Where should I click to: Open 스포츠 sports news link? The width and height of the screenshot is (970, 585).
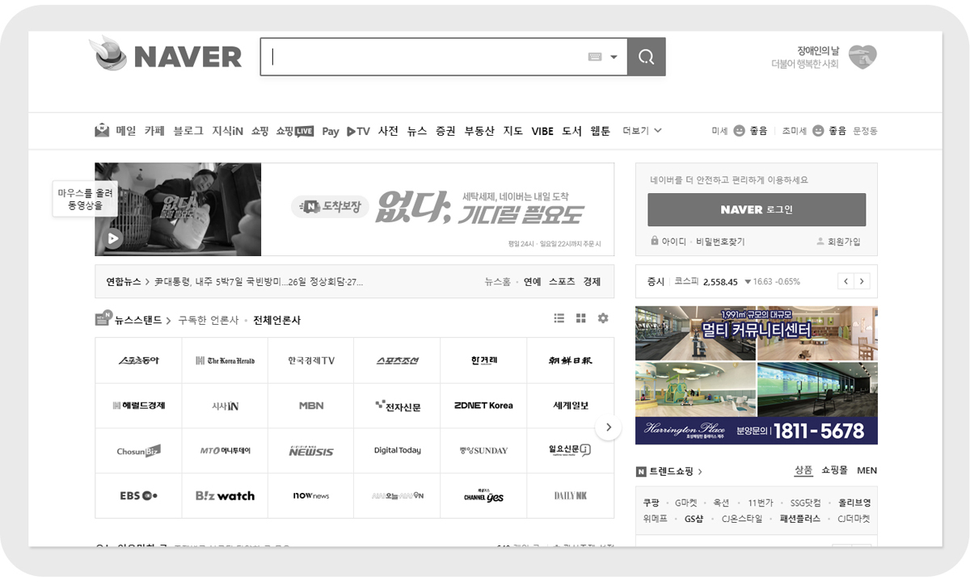coord(562,282)
